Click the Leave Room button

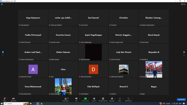181,99
